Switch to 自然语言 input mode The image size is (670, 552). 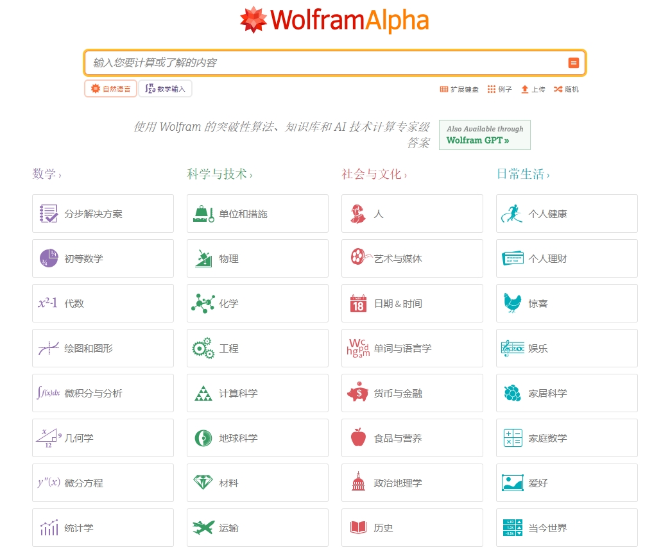tap(110, 88)
